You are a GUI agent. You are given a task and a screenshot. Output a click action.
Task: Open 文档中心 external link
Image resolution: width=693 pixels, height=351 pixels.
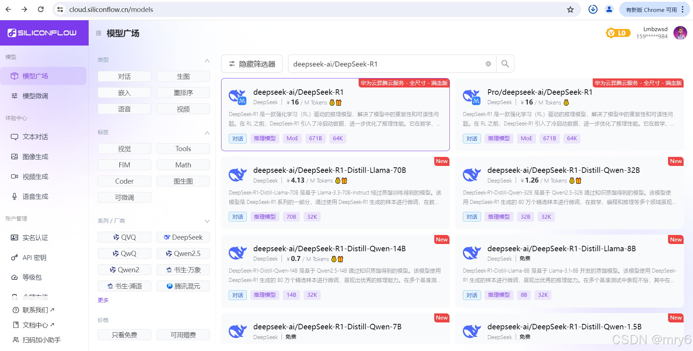33,325
